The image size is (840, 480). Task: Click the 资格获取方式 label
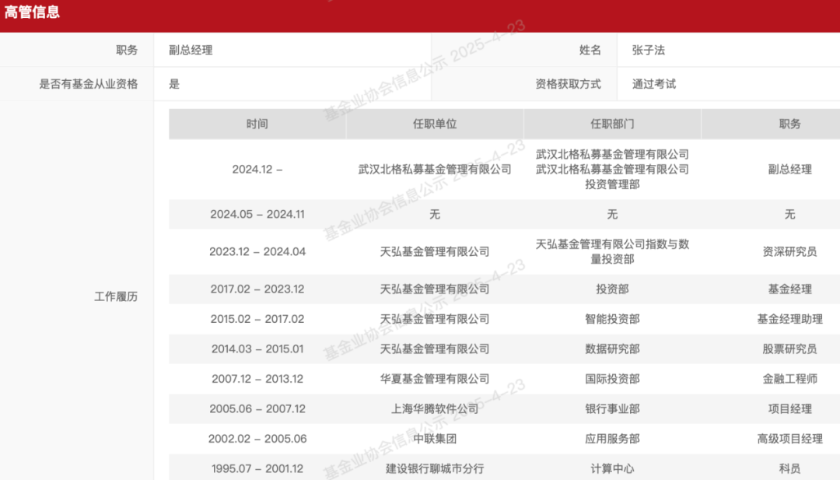click(x=568, y=84)
